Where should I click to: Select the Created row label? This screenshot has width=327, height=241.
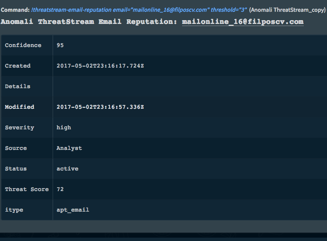[x=18, y=66]
